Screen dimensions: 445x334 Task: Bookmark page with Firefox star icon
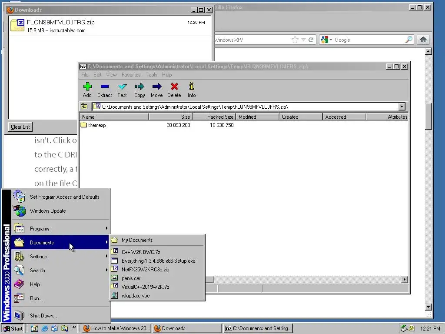pyautogui.click(x=295, y=40)
